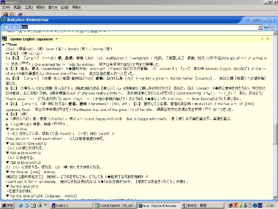Click the '**love' headword text
The image size is (278, 209).
[x=11, y=45]
